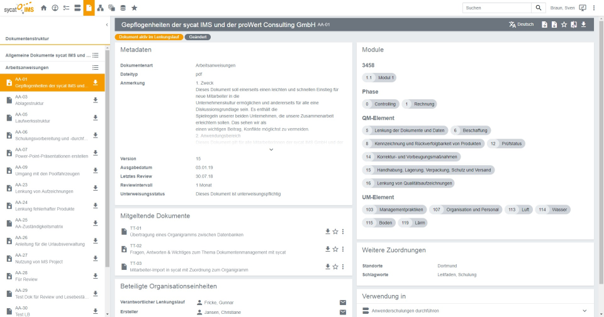Open more options for TT-01
The width and height of the screenshot is (604, 317).
coord(343,231)
